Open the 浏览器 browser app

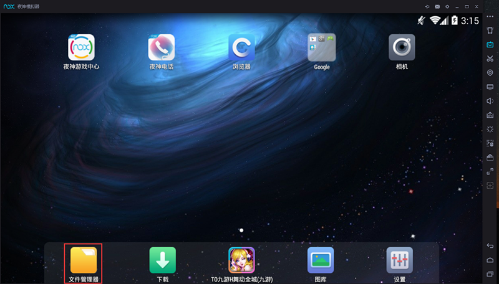pos(241,47)
